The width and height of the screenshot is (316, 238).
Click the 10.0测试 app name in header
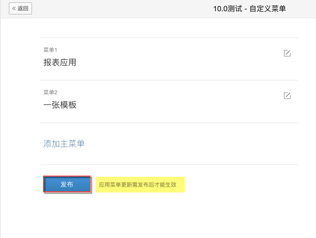point(227,8)
